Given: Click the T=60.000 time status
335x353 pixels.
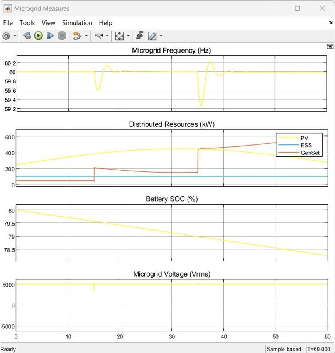Looking at the screenshot, I should [x=319, y=349].
